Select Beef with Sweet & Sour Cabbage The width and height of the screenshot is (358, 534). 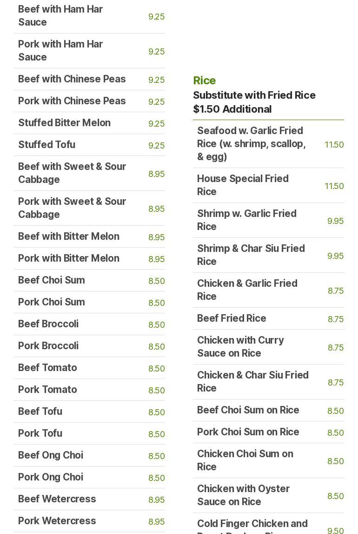pyautogui.click(x=72, y=173)
